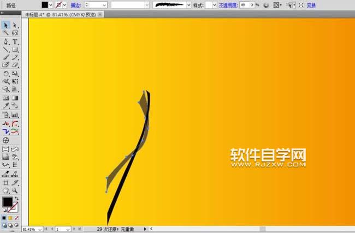Select the Direct Selection tool
355x233 pixels.
[x=15, y=25]
